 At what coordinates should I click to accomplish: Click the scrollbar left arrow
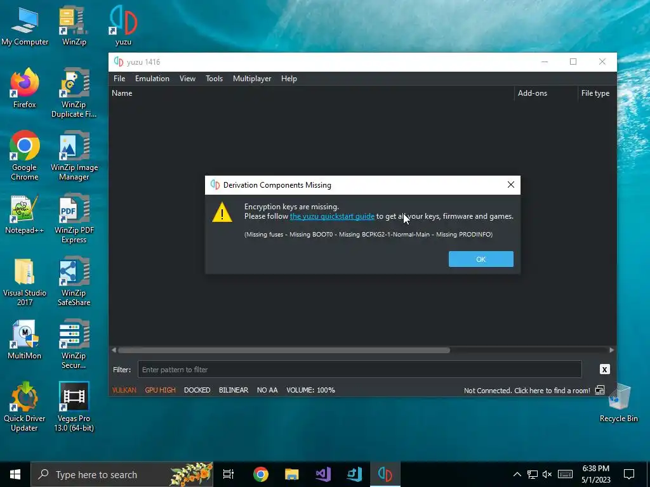114,350
